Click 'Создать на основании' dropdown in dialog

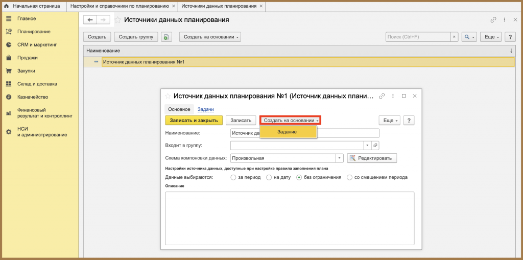tap(290, 120)
